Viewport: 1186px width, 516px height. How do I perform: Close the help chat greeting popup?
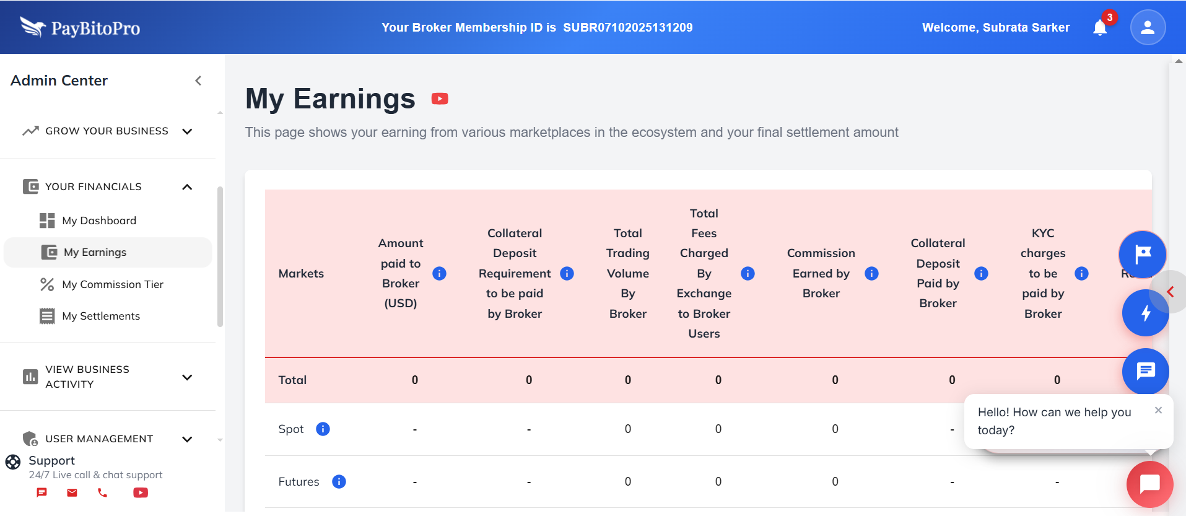pos(1158,410)
